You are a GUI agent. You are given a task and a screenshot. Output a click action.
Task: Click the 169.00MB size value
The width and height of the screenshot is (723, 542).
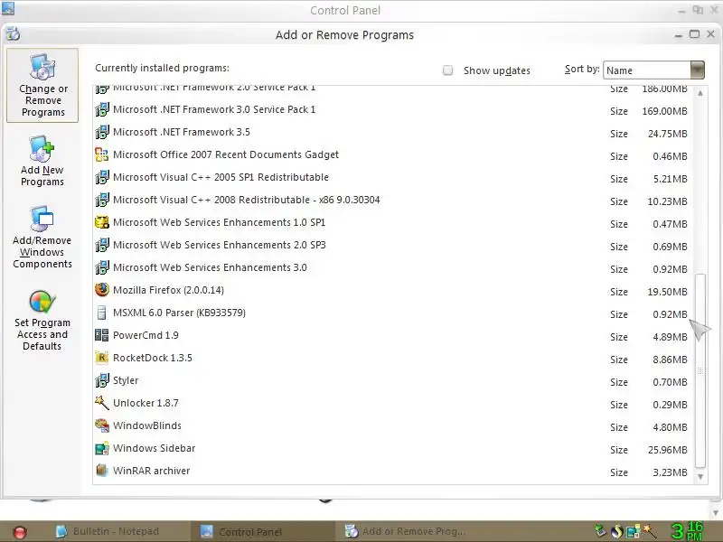(x=664, y=111)
